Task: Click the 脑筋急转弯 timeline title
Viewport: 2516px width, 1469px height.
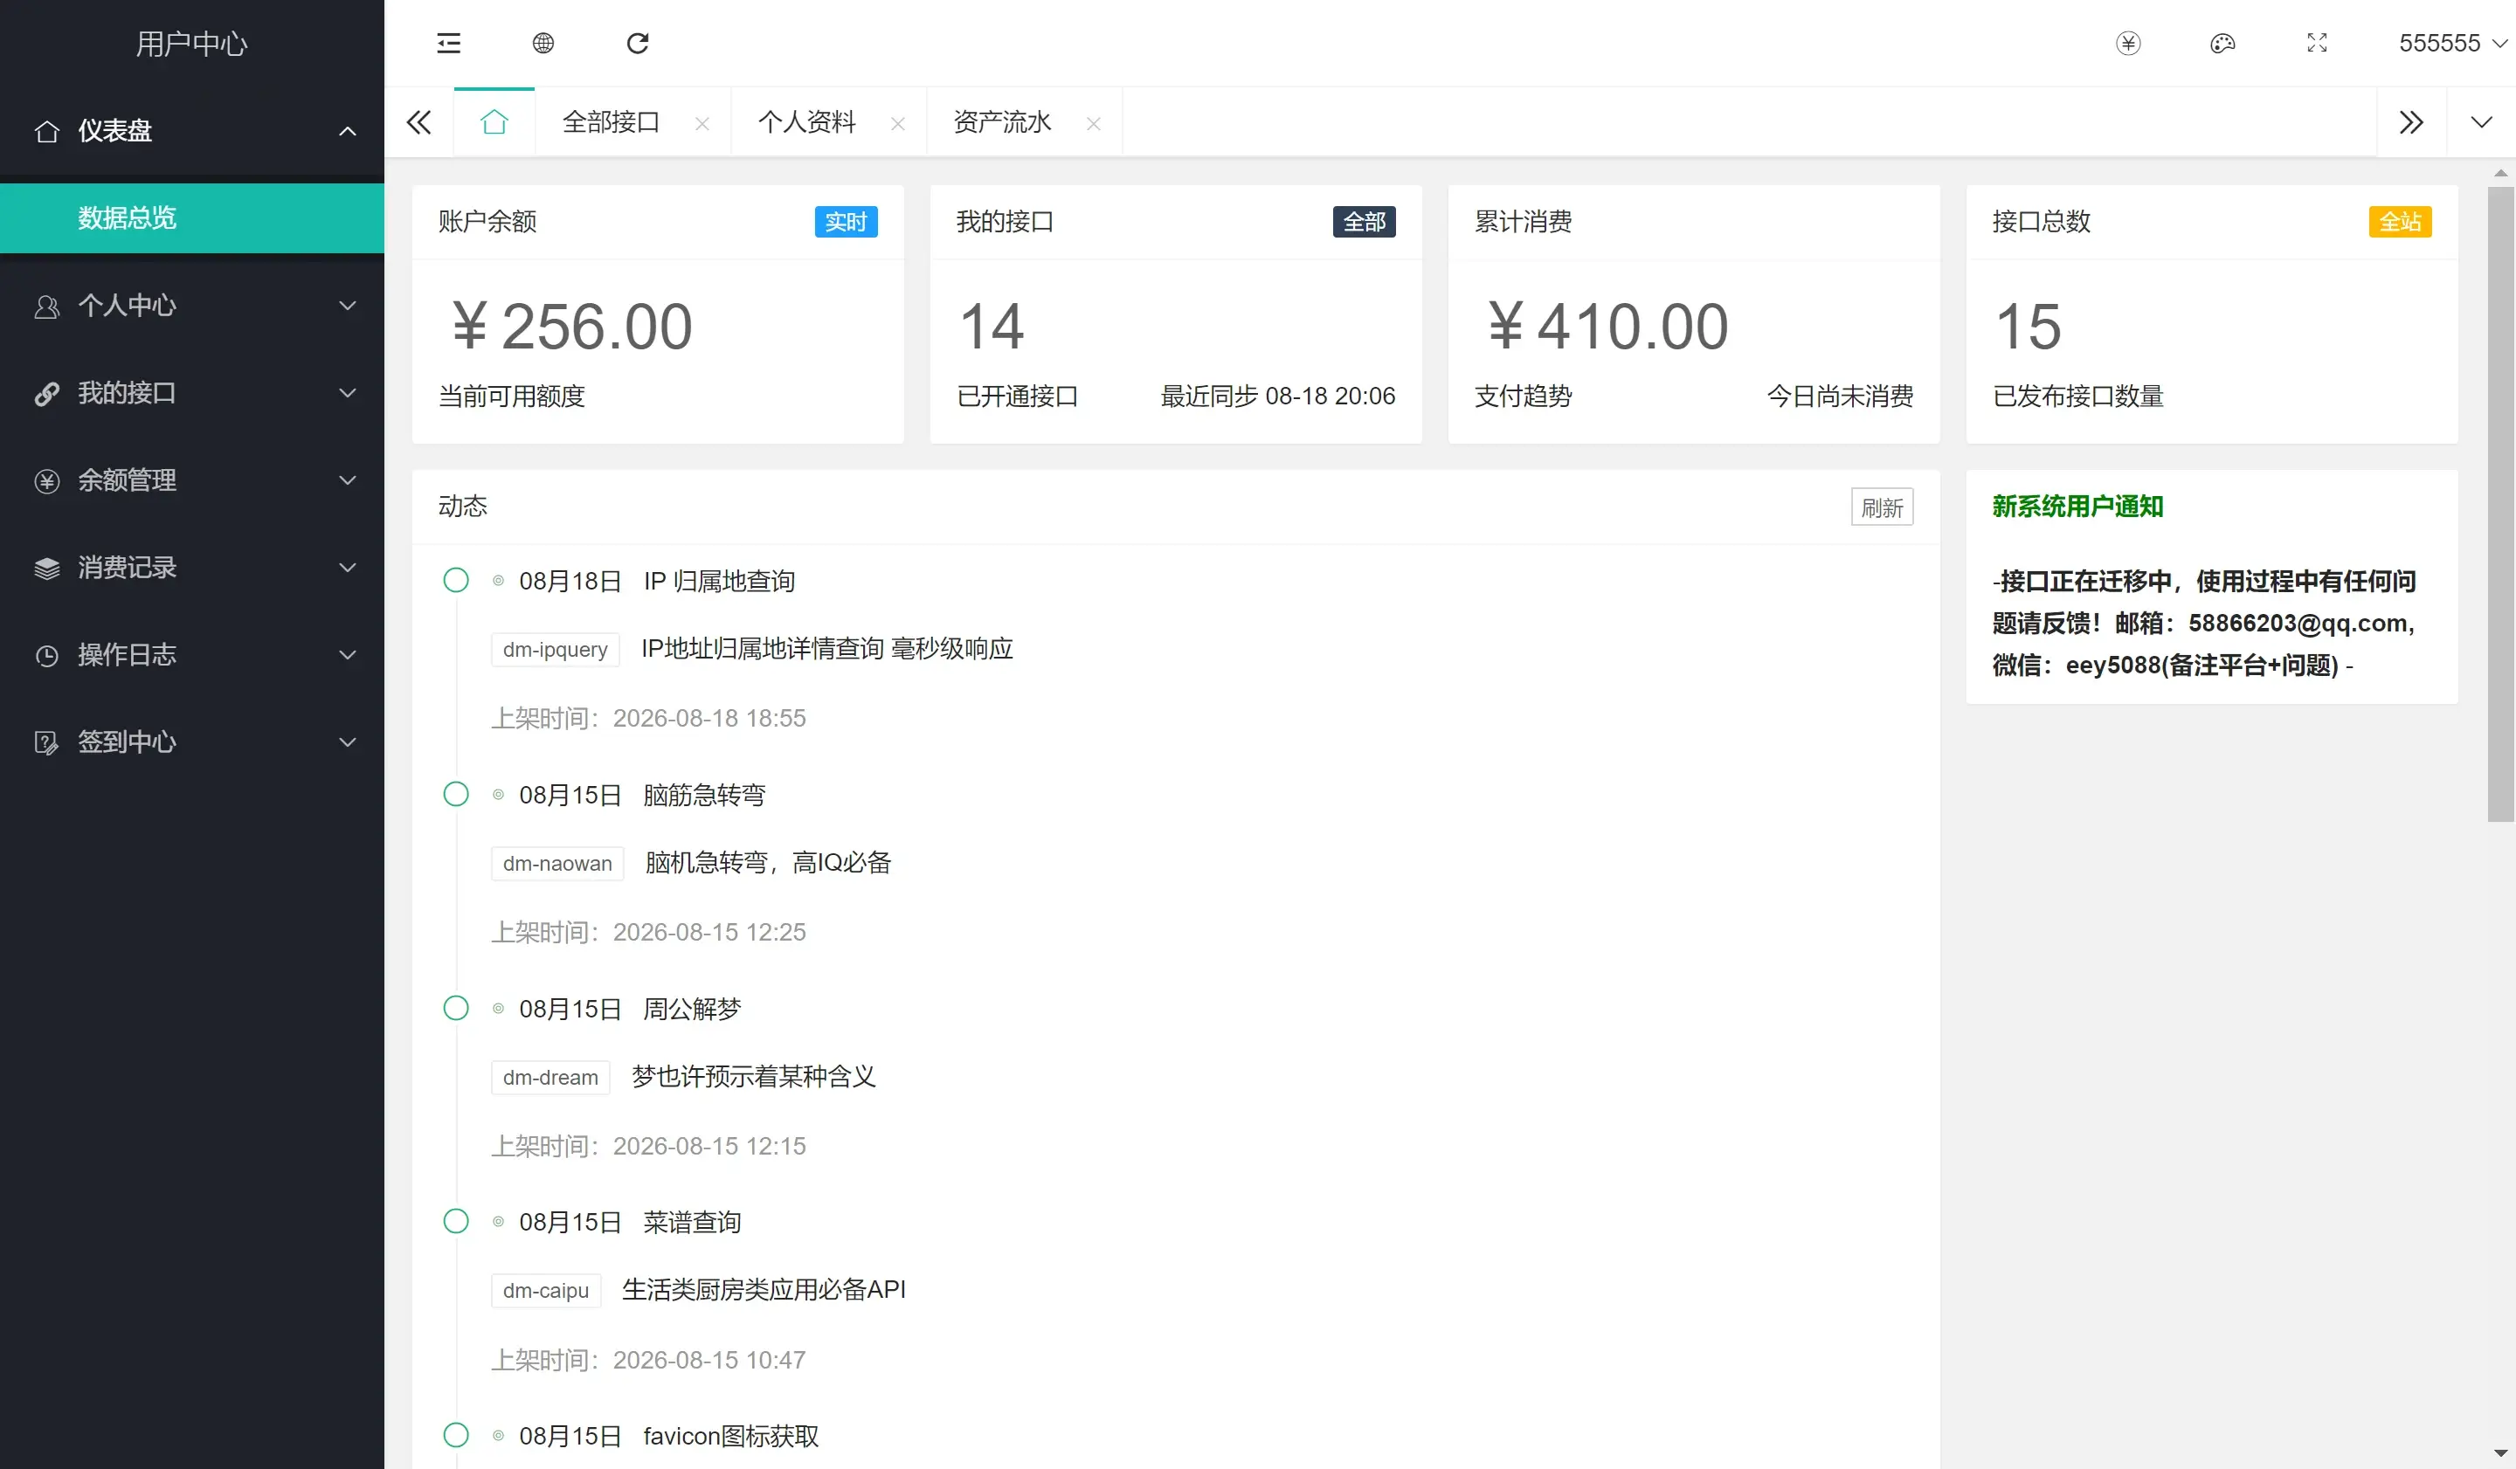Action: [704, 795]
